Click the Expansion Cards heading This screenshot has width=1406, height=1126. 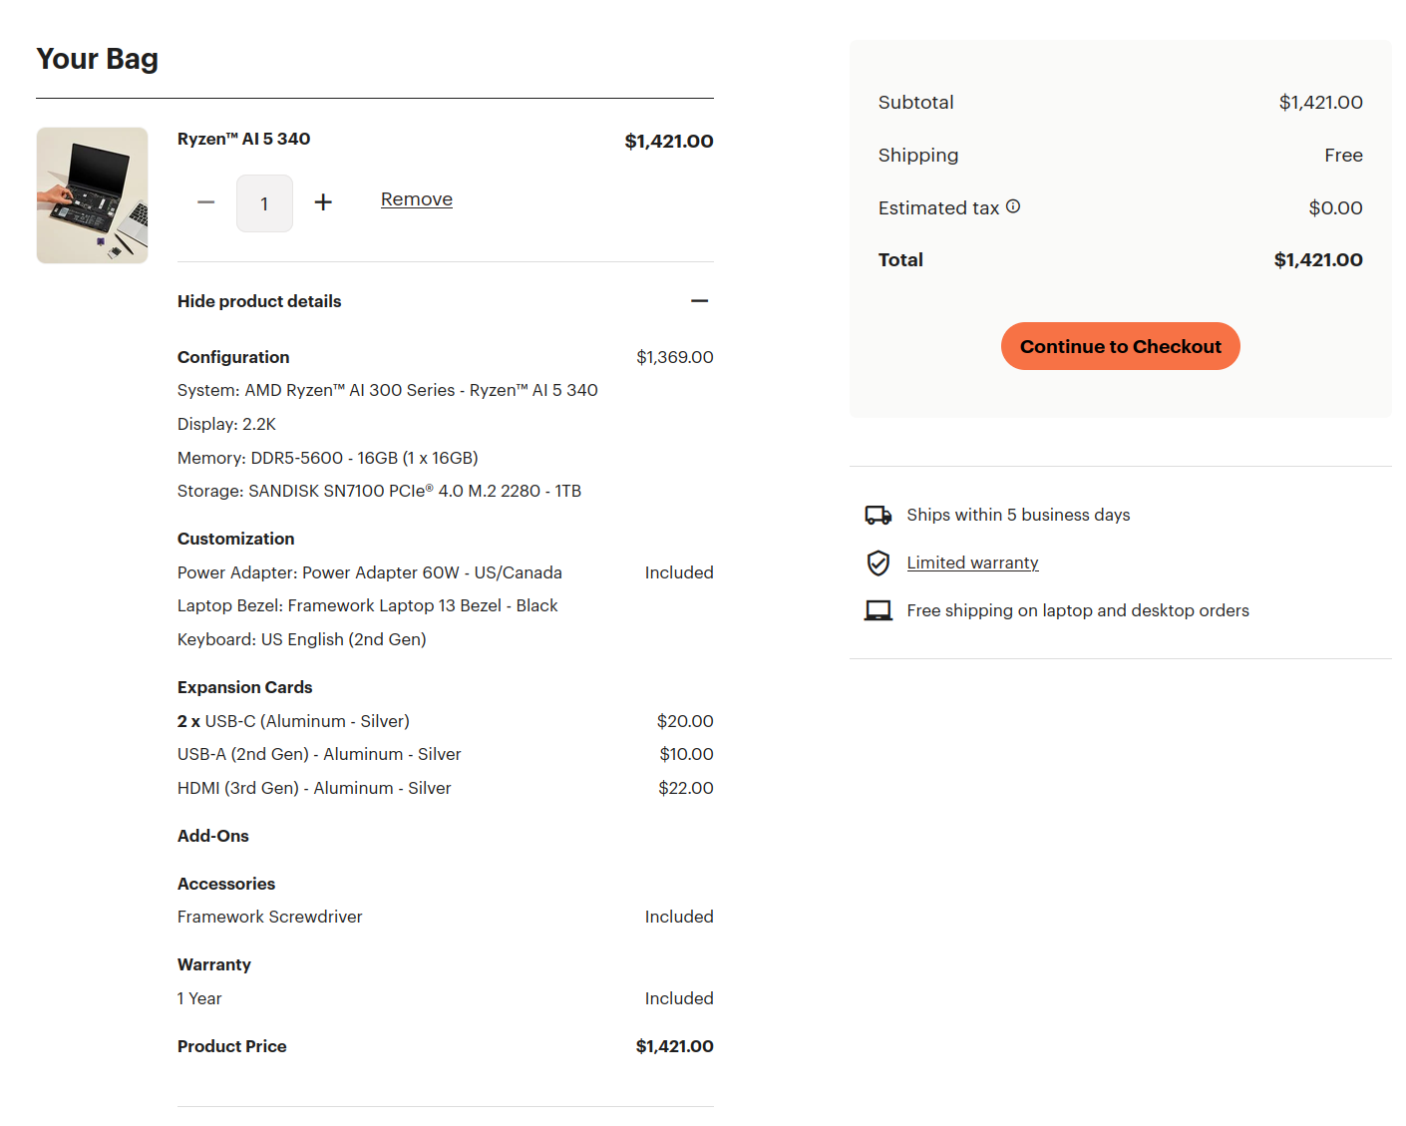point(245,687)
